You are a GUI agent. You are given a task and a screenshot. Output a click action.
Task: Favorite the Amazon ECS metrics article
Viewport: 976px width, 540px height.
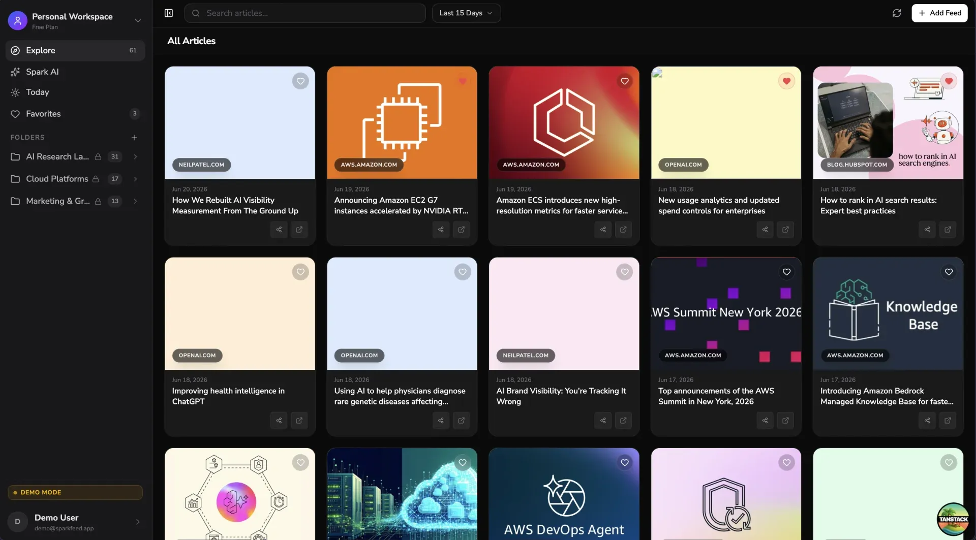[x=625, y=81]
